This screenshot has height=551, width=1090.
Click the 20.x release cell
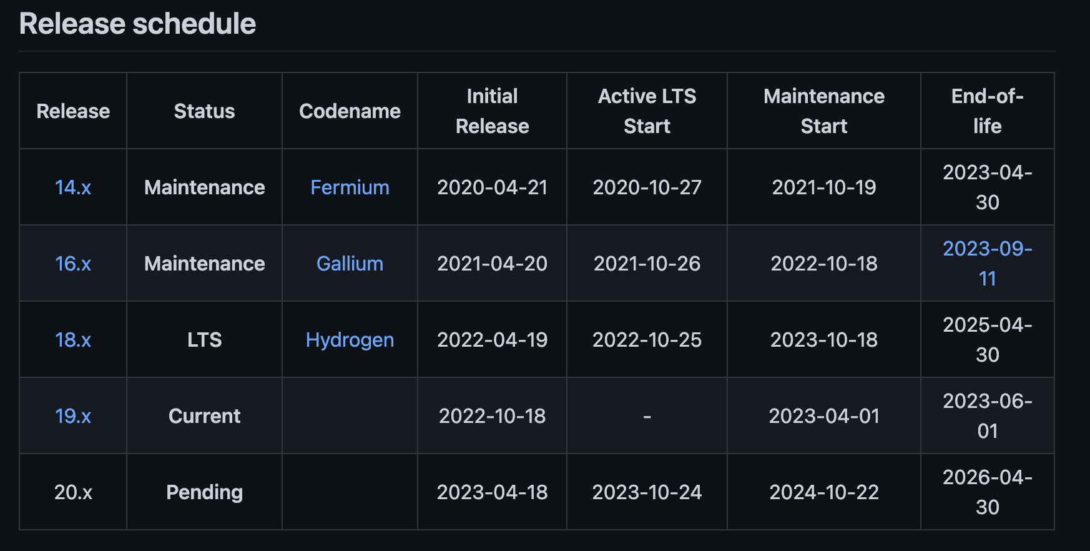click(x=73, y=492)
